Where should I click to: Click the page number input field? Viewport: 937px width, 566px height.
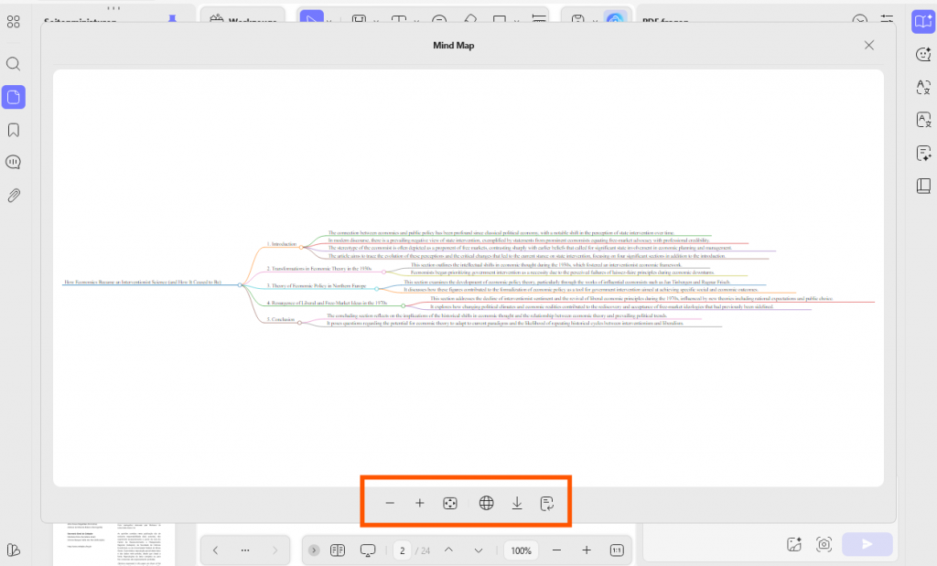click(403, 550)
